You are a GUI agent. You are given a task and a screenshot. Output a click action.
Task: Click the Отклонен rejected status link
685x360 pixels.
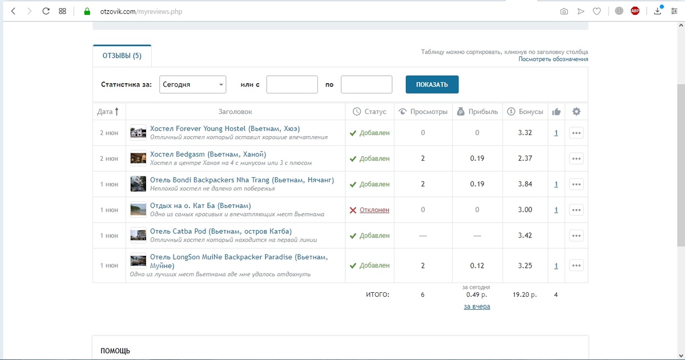[374, 210]
